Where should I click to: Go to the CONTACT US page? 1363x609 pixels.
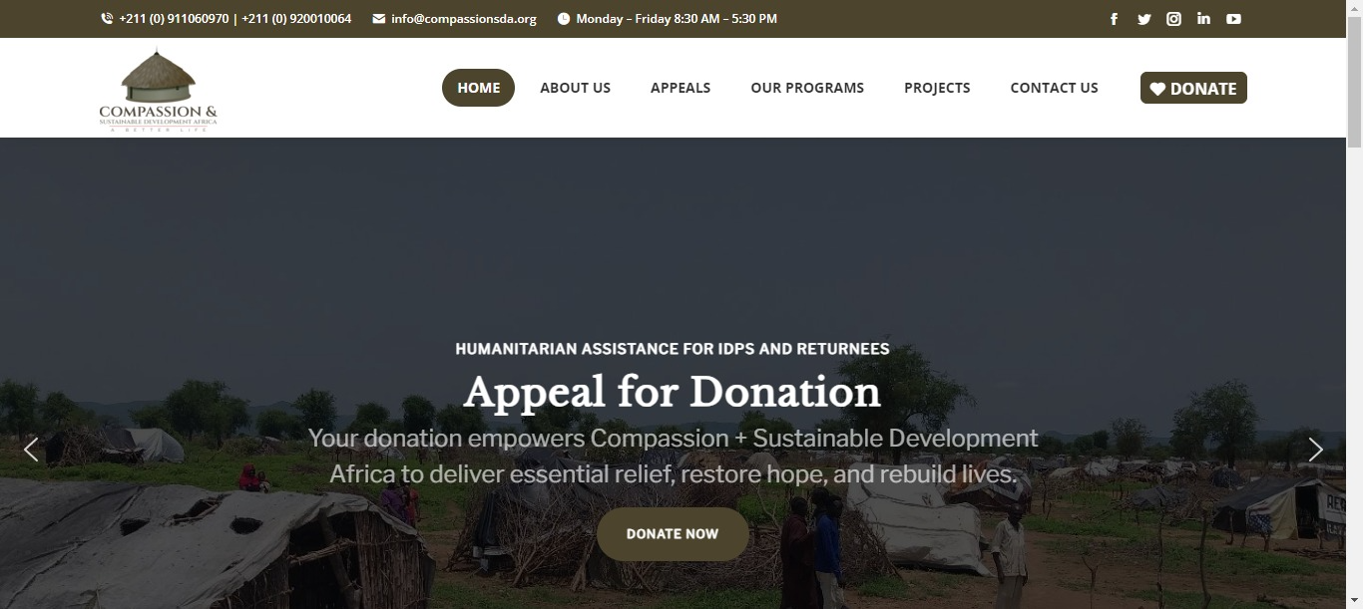coord(1055,88)
